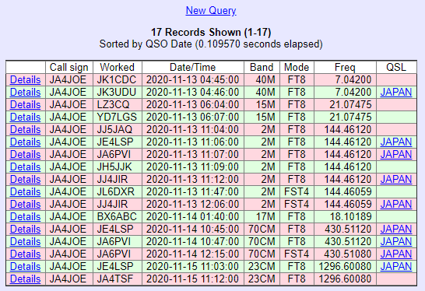This screenshot has width=425, height=291.
Task: Open Details for the JK1CDC contact
Action: 25,79
